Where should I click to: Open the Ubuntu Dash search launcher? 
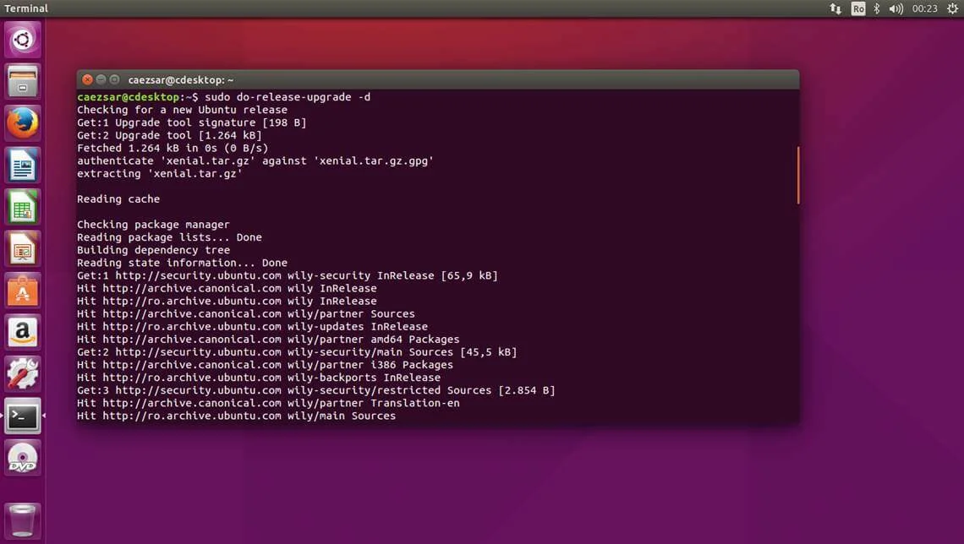coord(23,40)
